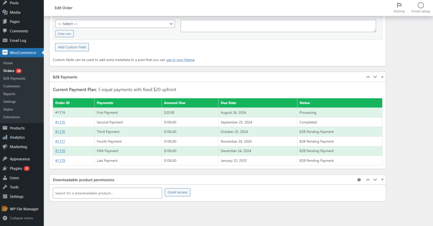Image resolution: width=433 pixels, height=226 pixels.
Task: Open order #1176 link
Action: point(60,132)
